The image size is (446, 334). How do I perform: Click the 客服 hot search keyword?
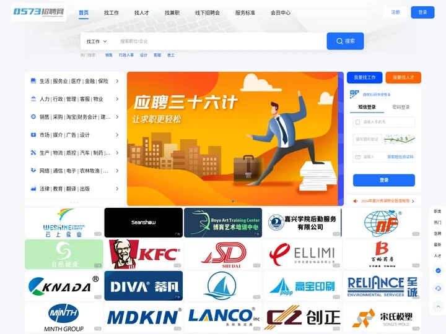(157, 55)
